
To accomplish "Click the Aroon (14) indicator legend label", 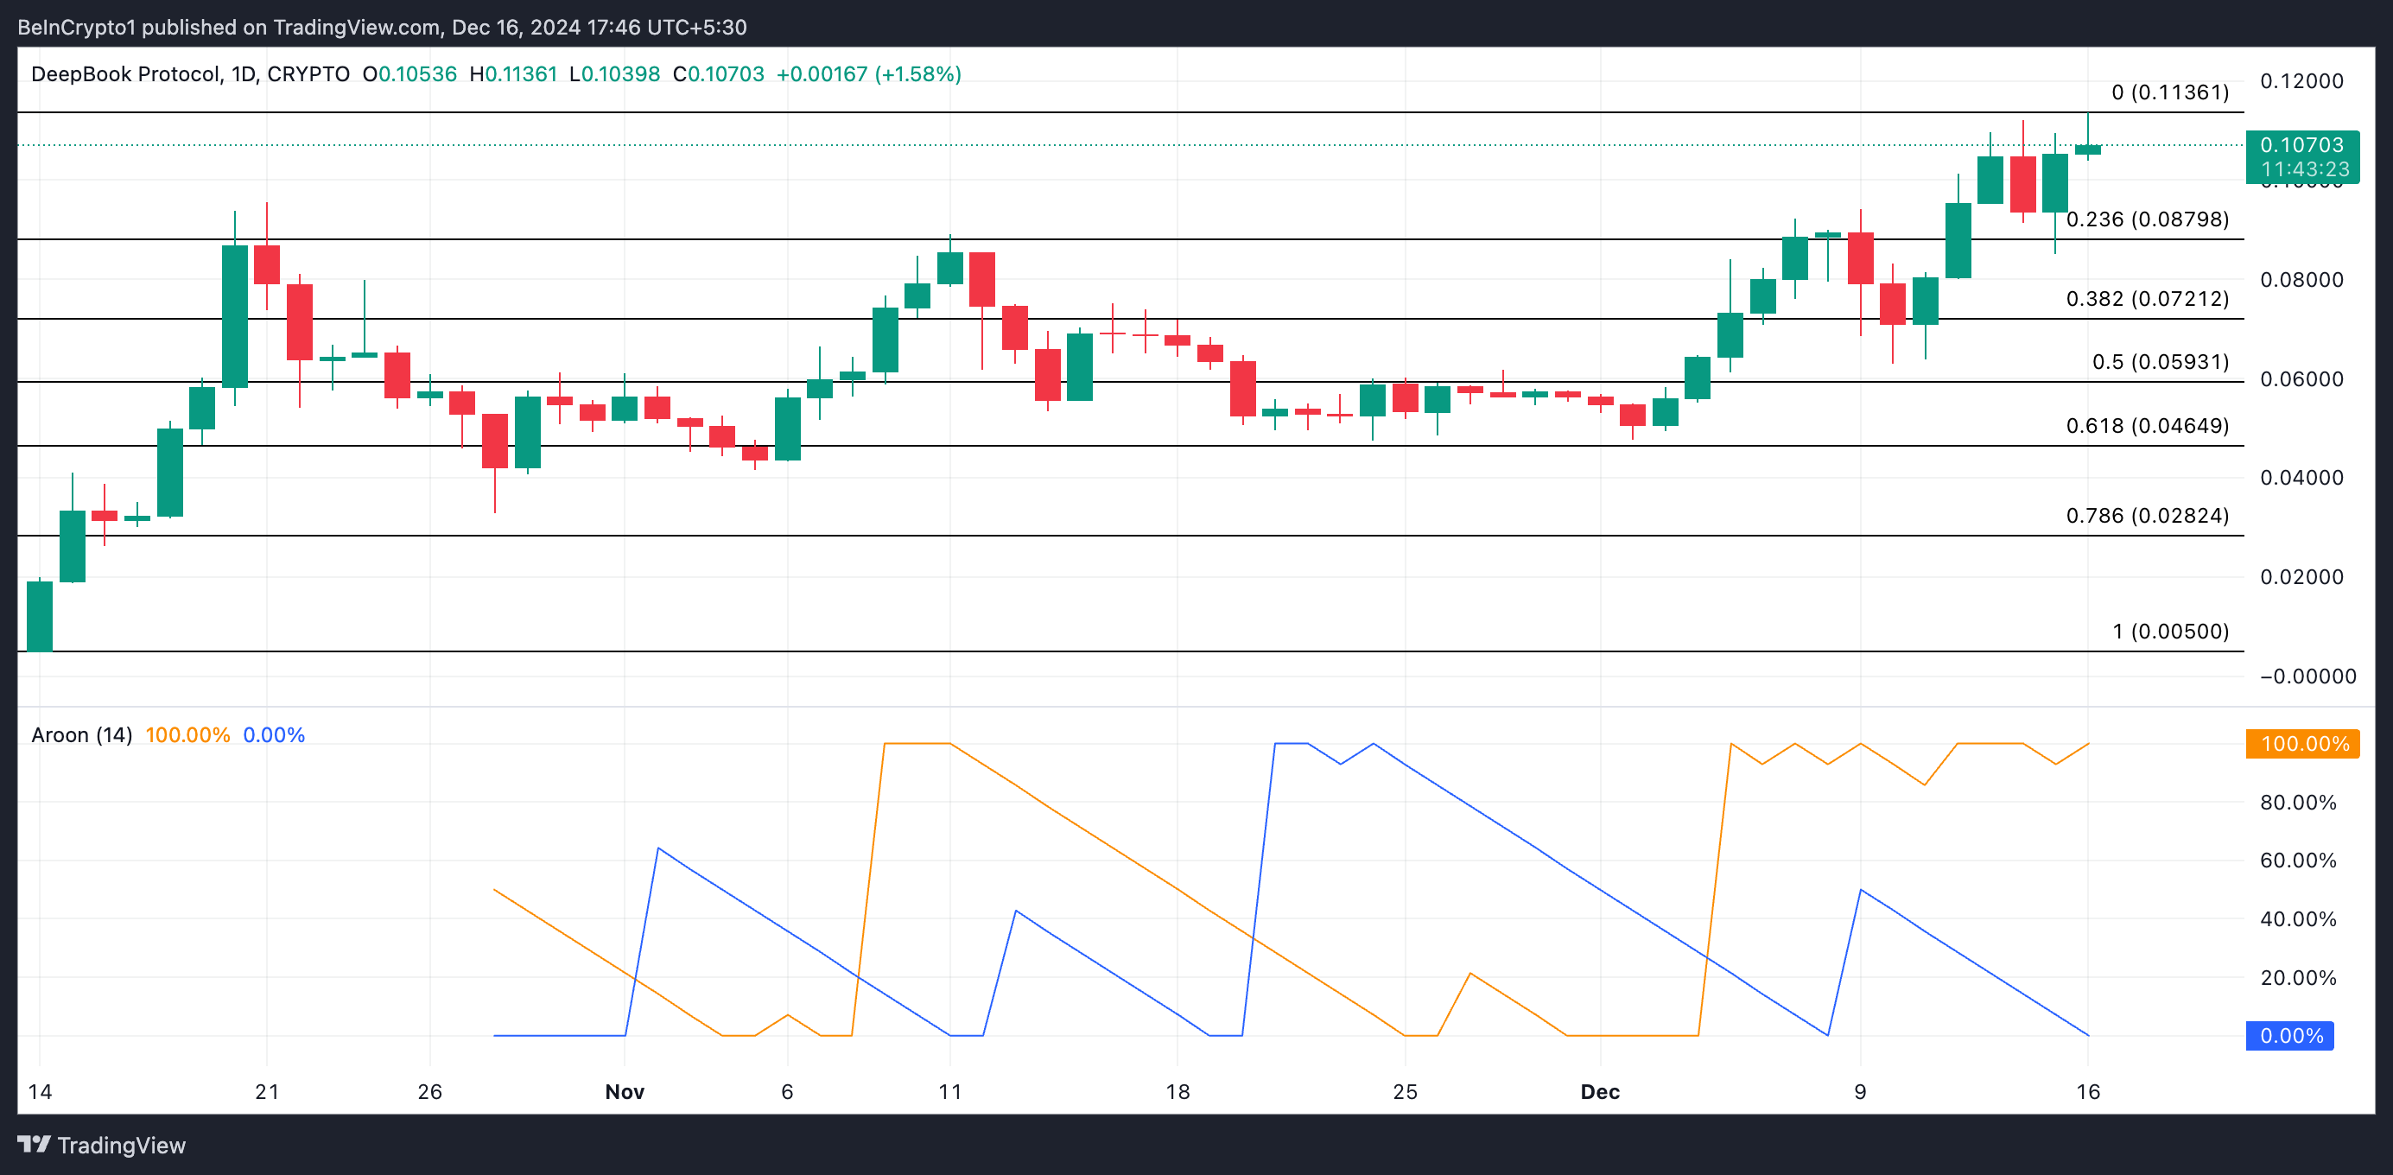I will pos(82,734).
